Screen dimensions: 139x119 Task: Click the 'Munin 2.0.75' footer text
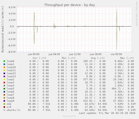[x=69, y=116]
